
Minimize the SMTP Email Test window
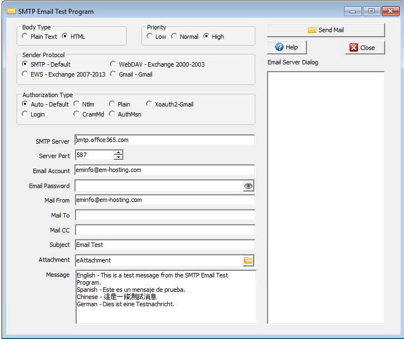click(x=353, y=11)
